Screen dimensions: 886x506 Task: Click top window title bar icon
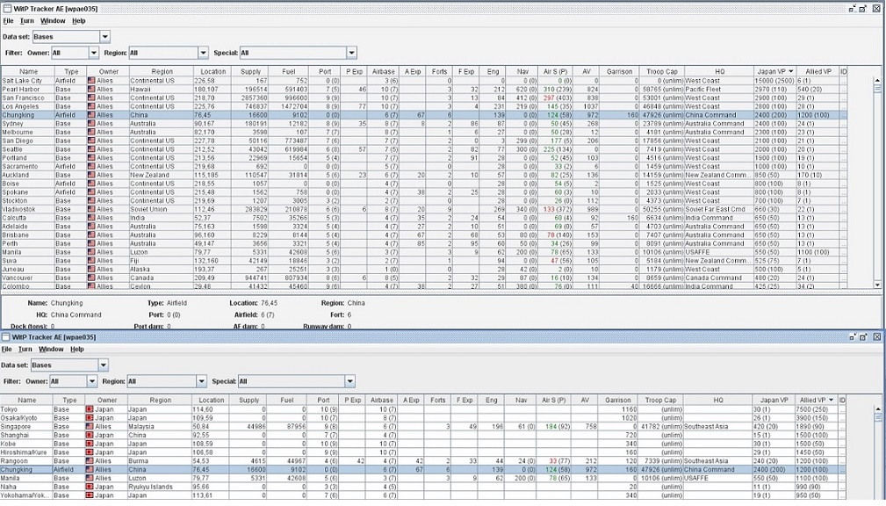point(7,9)
